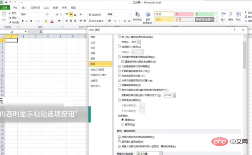Image resolution: width=252 pixels, height=155 pixels.
Task: Click the Conditional Formatting (条件格式) icon
Action: click(x=137, y=14)
